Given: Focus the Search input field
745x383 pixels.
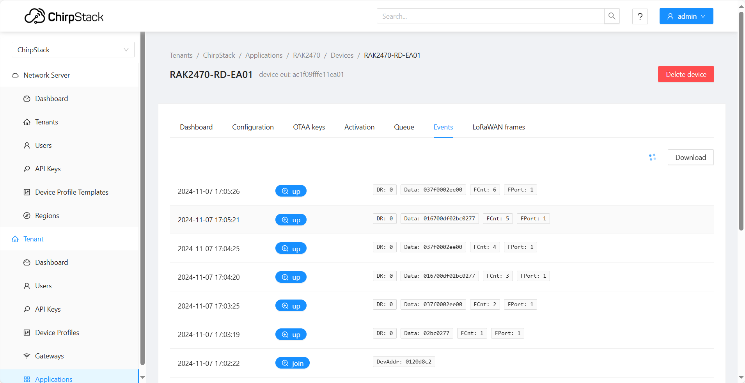Looking at the screenshot, I should (490, 16).
